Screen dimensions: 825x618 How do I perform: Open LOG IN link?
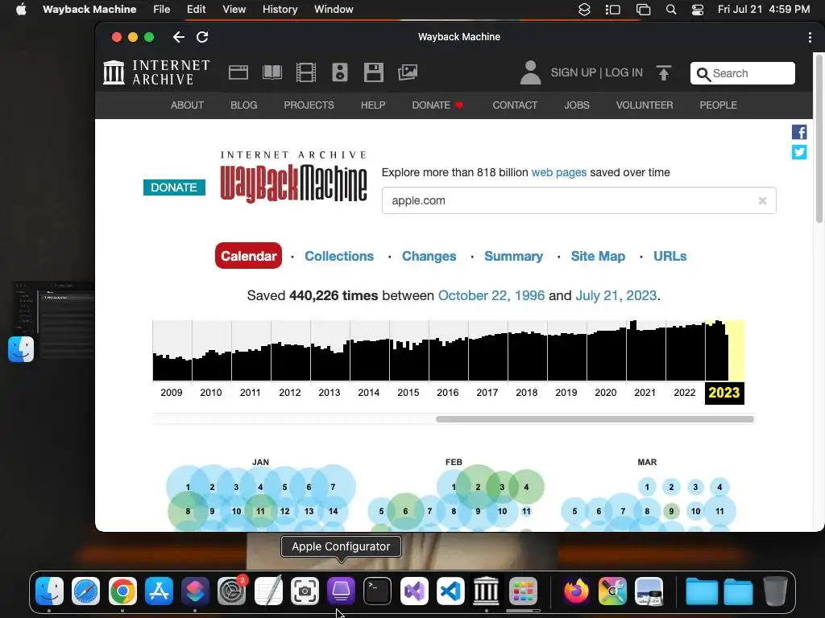point(624,72)
